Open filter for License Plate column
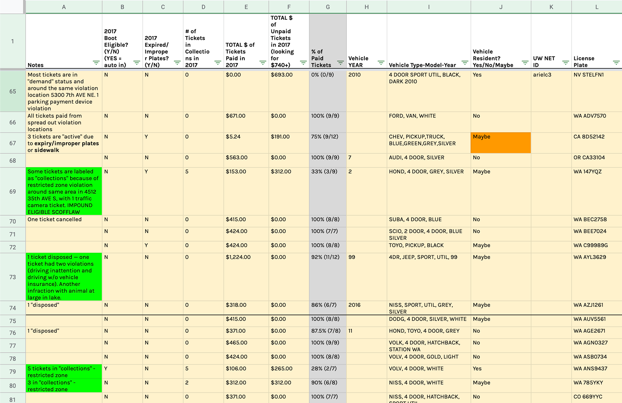 tap(616, 63)
